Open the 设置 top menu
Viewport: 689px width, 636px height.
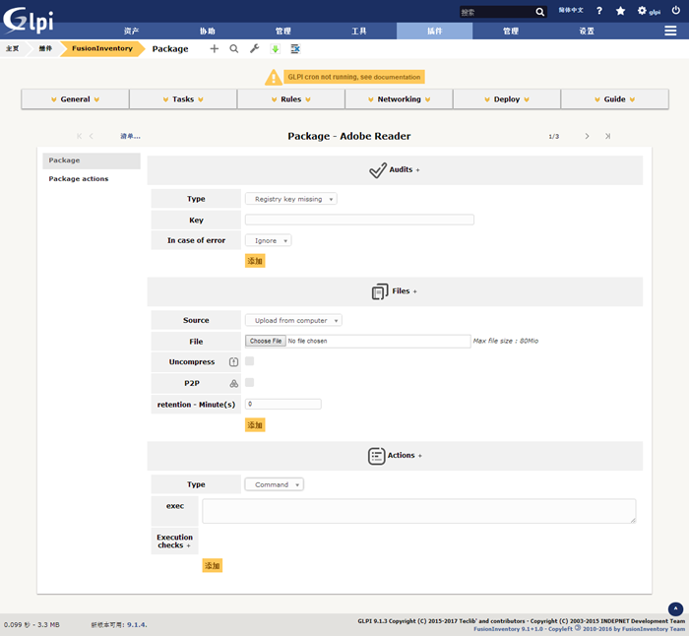click(x=587, y=32)
